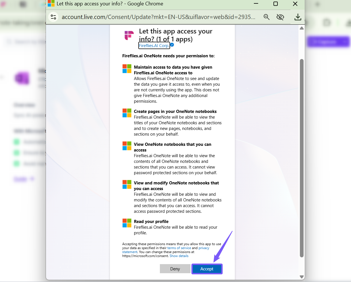Click the Accept button
The image size is (351, 282).
[x=207, y=269]
